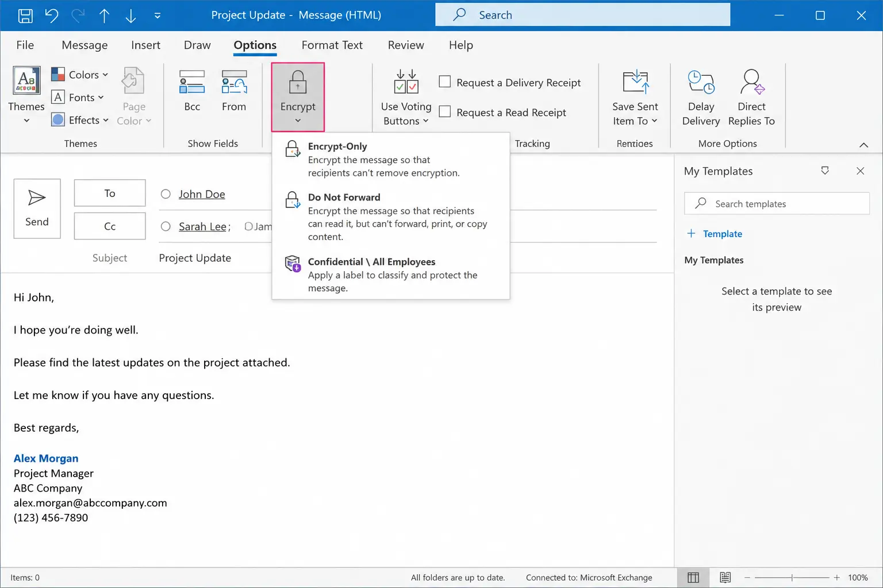
Task: Click Sarah Lee recipient name
Action: (x=202, y=226)
